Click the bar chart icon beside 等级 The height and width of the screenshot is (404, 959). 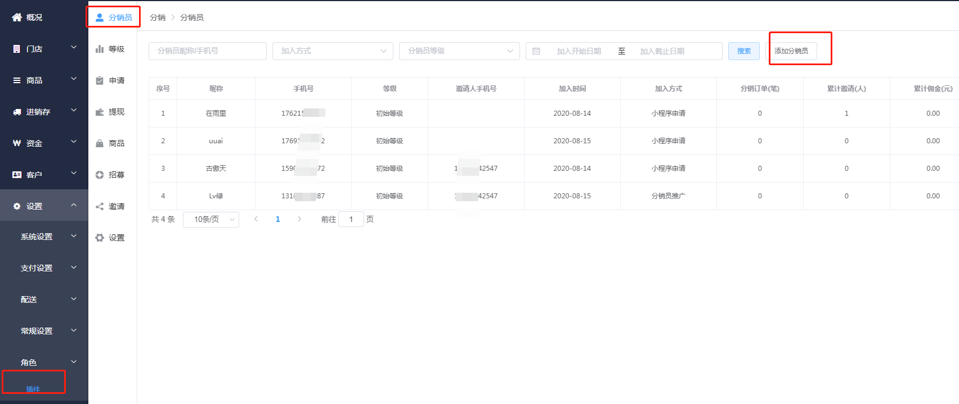[100, 49]
